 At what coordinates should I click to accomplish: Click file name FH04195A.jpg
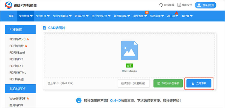click(129, 71)
